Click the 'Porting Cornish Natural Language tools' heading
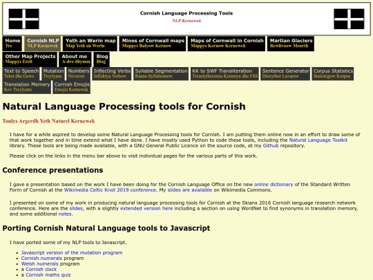The image size is (373, 280). point(106,228)
